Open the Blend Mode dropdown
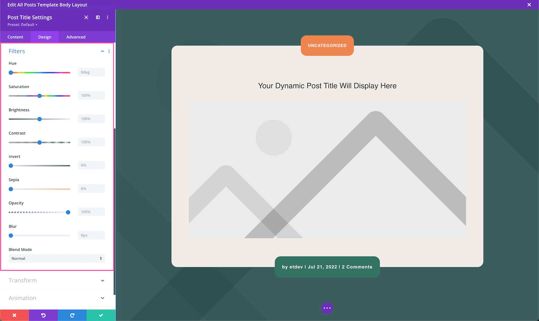539x321 pixels. (x=57, y=258)
